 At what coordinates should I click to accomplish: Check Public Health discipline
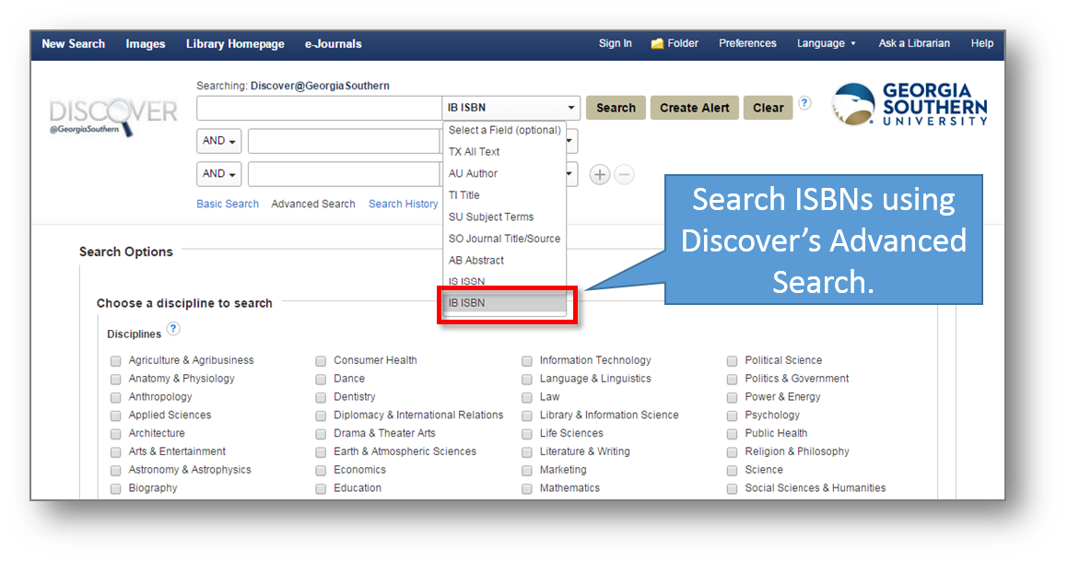pos(733,434)
